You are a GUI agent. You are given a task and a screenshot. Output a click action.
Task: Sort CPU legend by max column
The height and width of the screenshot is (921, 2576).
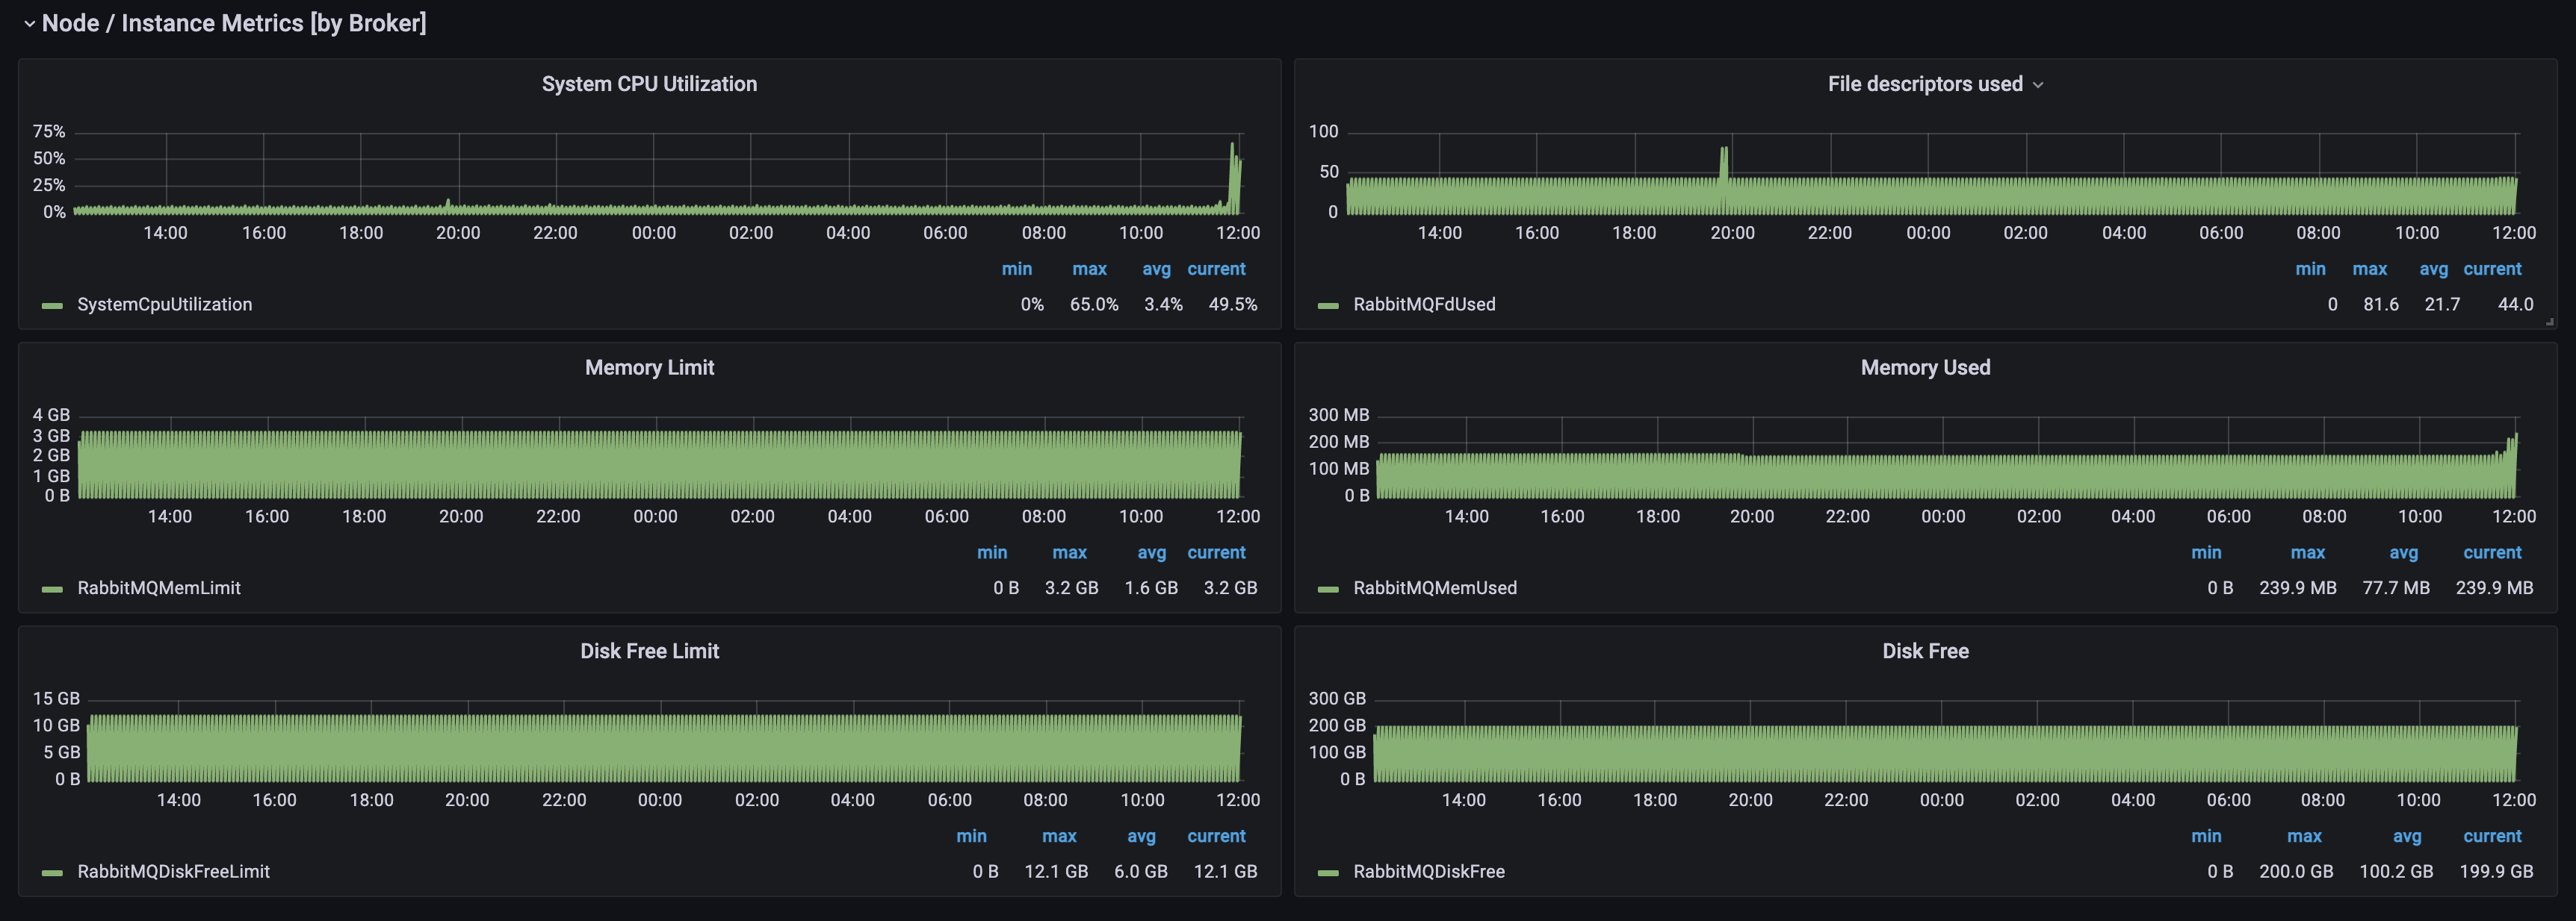click(x=1089, y=269)
